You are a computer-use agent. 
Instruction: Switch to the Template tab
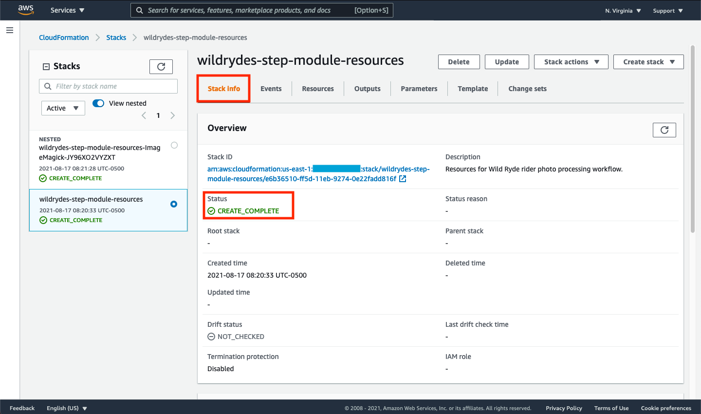point(473,89)
